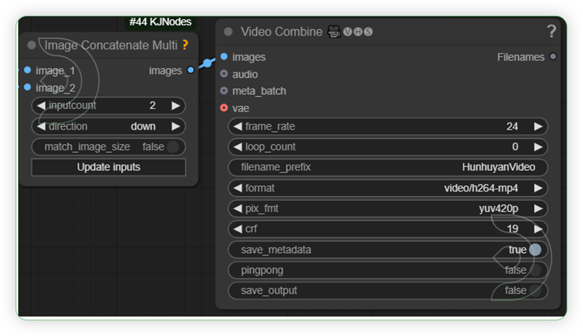Collapse the Video Combine node dot

pyautogui.click(x=228, y=31)
